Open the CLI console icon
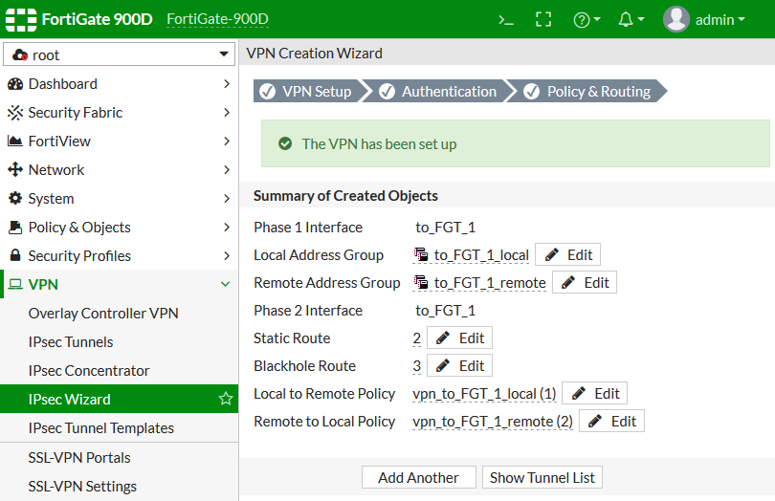This screenshot has height=501, width=775. (x=506, y=19)
